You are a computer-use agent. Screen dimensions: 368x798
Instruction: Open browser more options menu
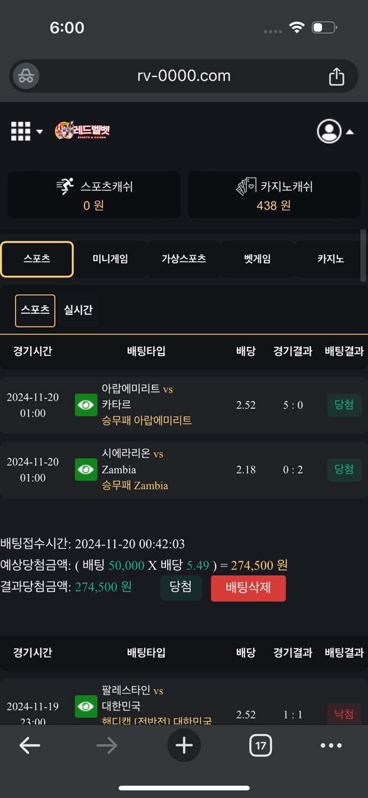(x=331, y=746)
